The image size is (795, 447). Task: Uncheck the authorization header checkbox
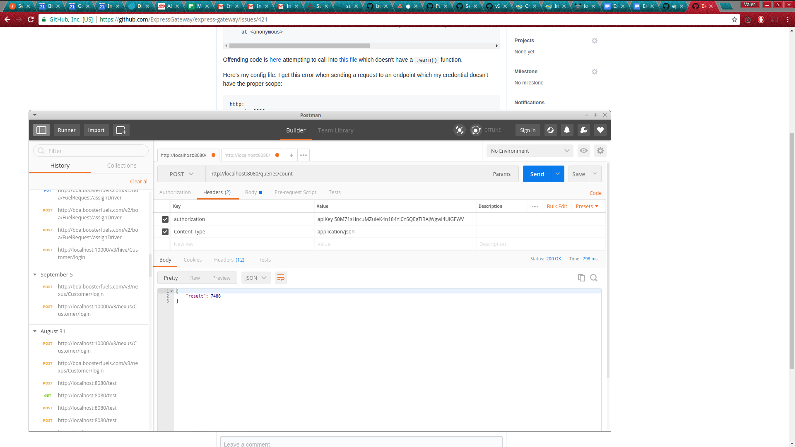click(x=165, y=219)
